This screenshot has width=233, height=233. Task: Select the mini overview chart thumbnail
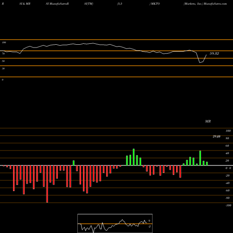(x=115, y=223)
